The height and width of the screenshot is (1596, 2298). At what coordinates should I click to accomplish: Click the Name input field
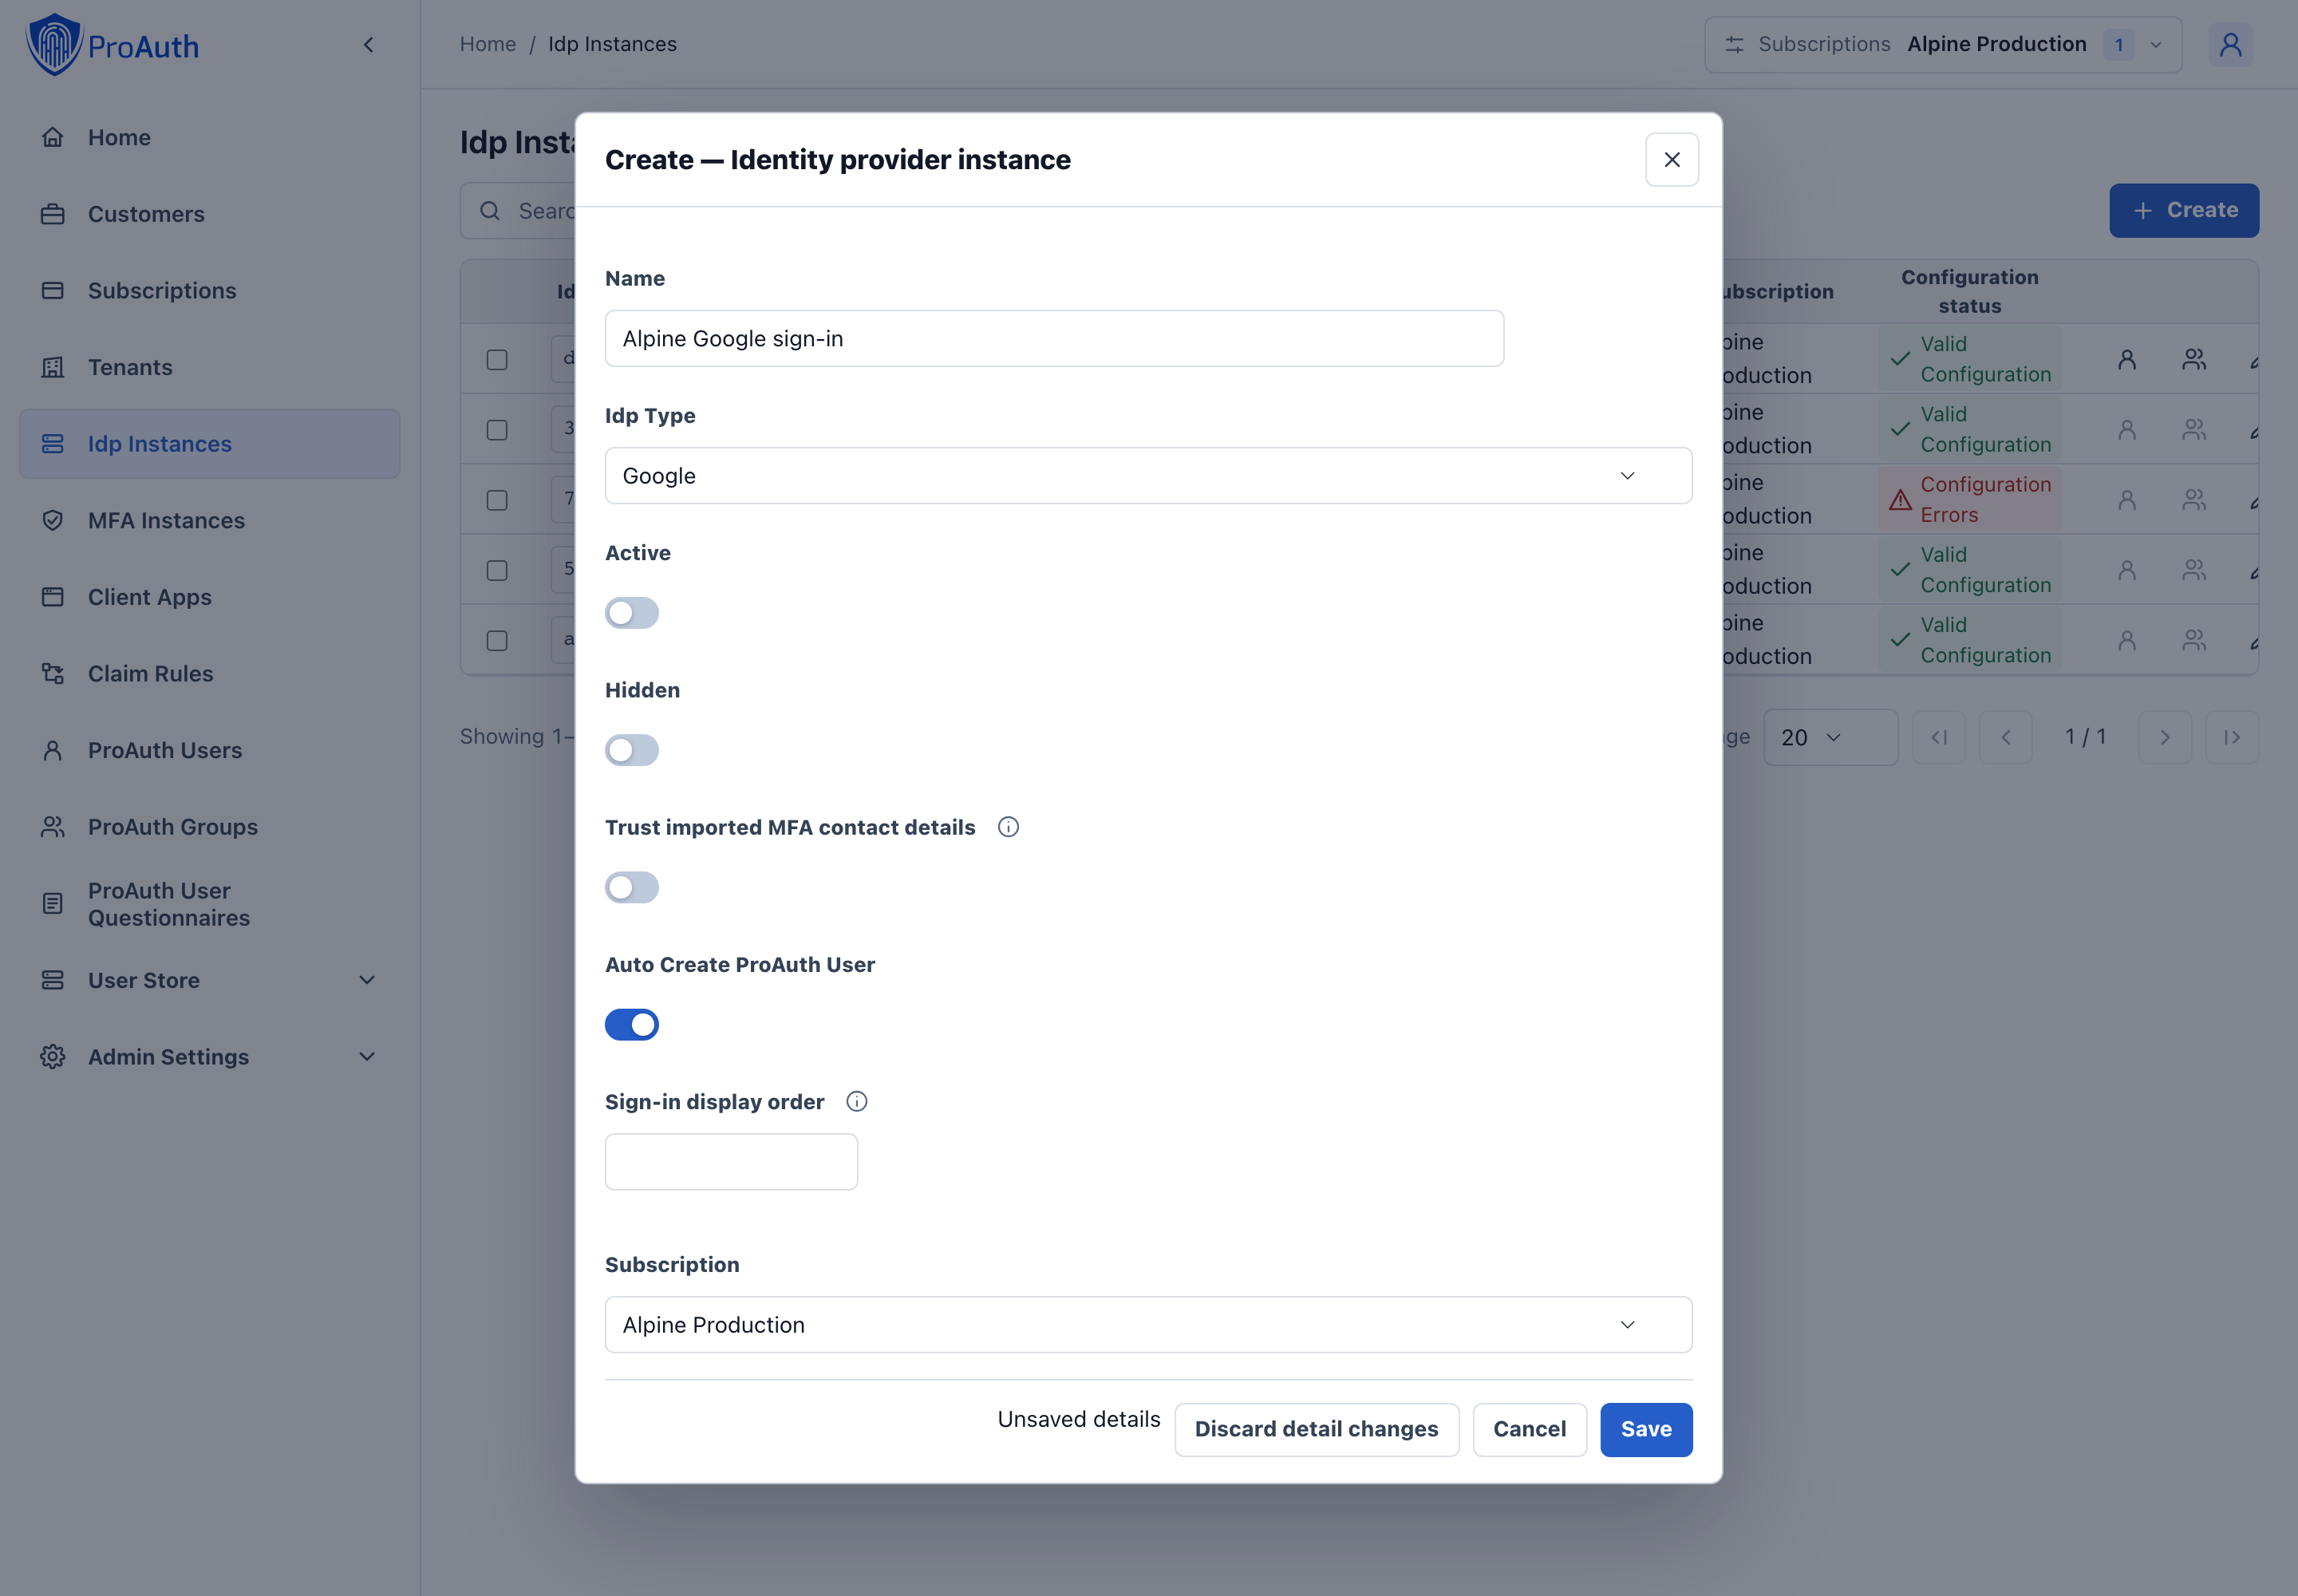[1054, 338]
